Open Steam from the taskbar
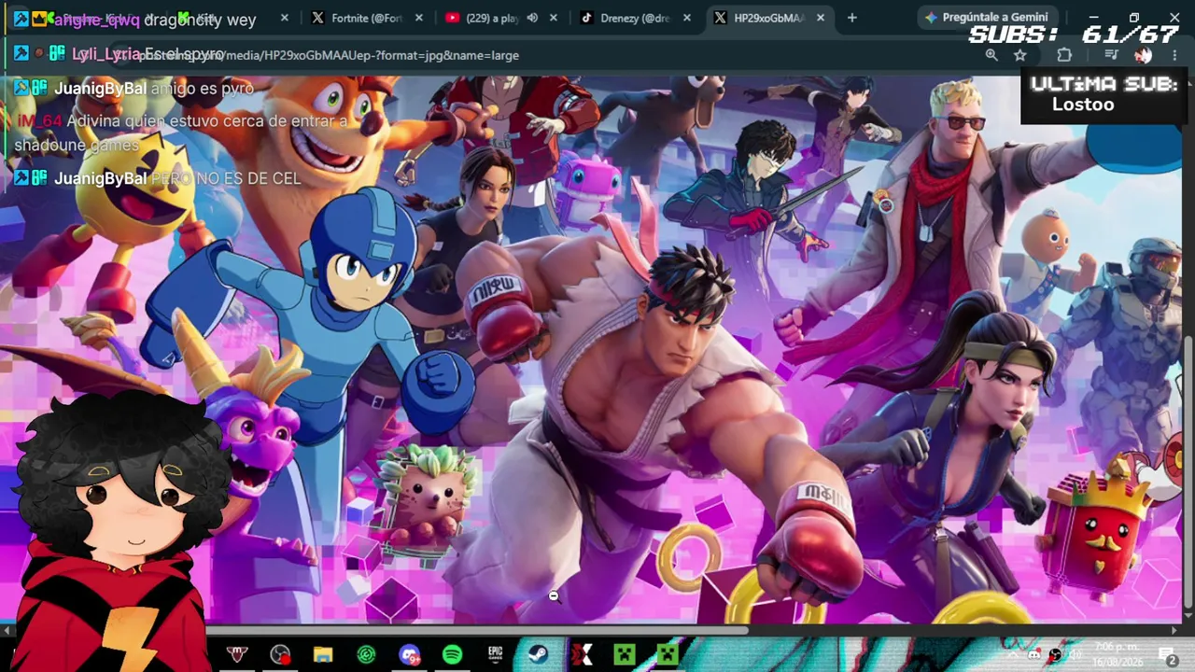1195x672 pixels. 538,655
